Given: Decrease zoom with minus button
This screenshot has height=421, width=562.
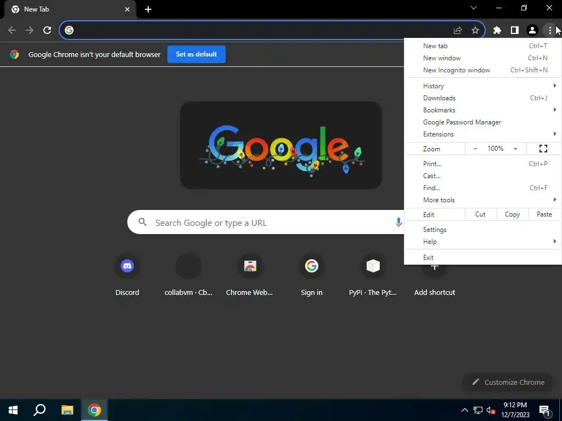Looking at the screenshot, I should pyautogui.click(x=475, y=149).
